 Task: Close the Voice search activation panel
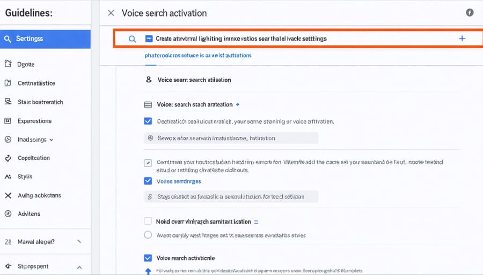111,13
